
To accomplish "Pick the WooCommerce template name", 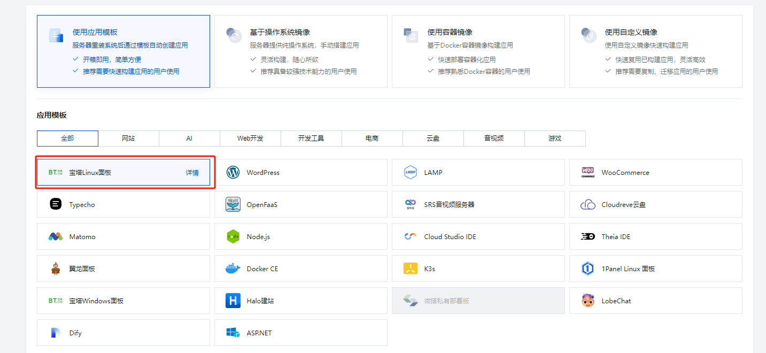I will [x=625, y=172].
